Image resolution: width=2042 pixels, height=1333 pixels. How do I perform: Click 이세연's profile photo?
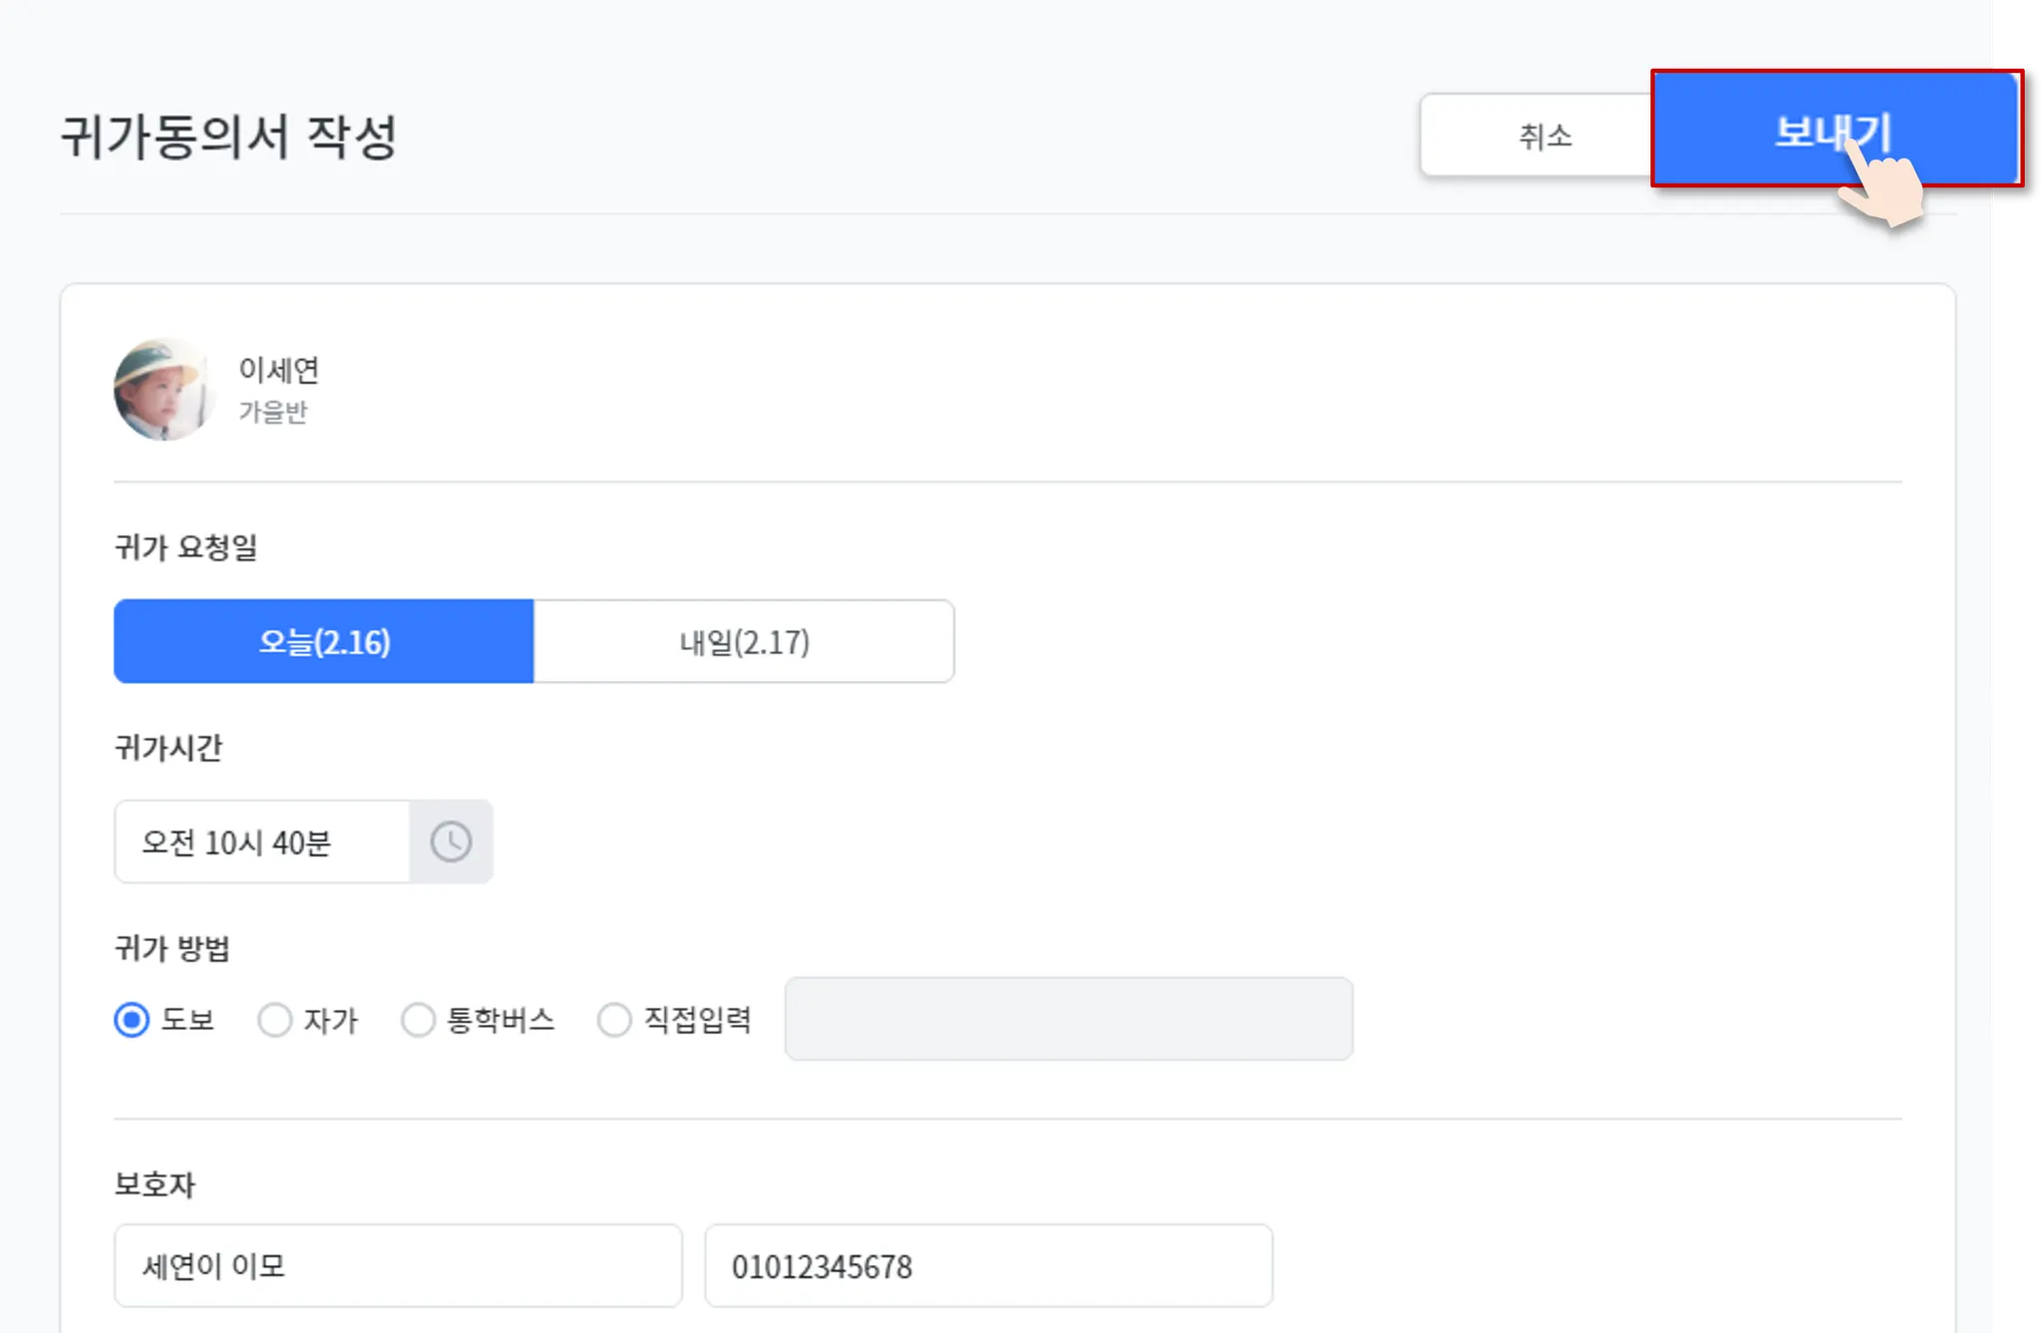[x=164, y=390]
